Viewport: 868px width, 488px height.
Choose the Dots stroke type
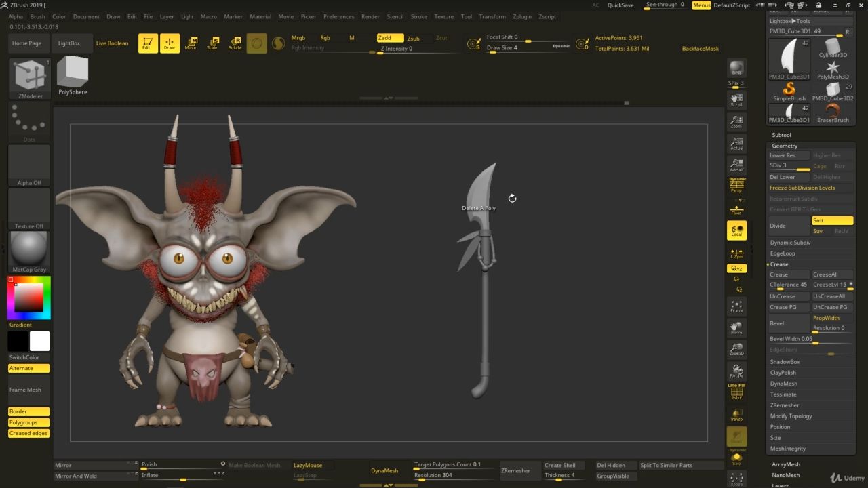click(x=29, y=123)
